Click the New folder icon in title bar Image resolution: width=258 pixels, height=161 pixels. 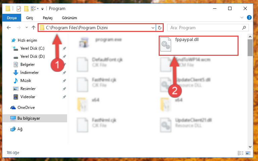tap(26, 8)
